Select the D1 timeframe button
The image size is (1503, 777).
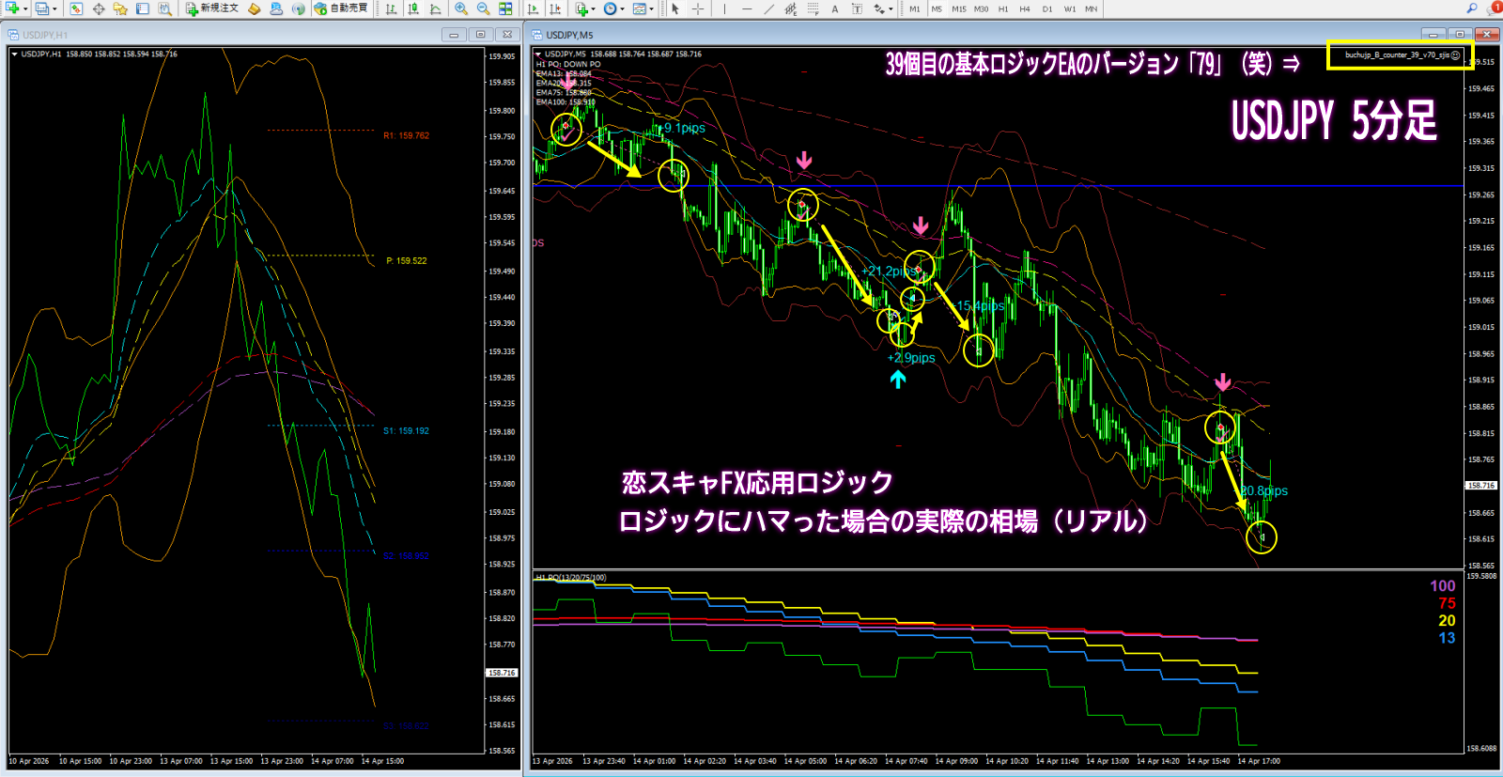pyautogui.click(x=1047, y=9)
